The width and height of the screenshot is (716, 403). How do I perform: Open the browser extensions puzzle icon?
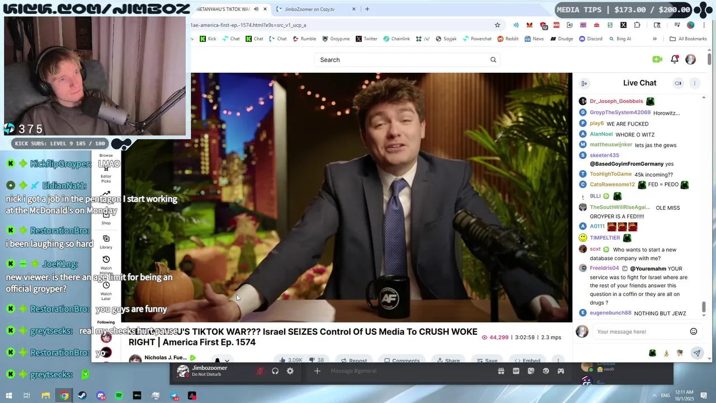[637, 25]
